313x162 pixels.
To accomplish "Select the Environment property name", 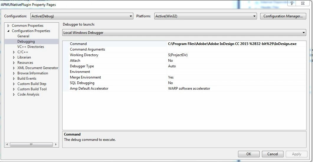I will [80, 72].
